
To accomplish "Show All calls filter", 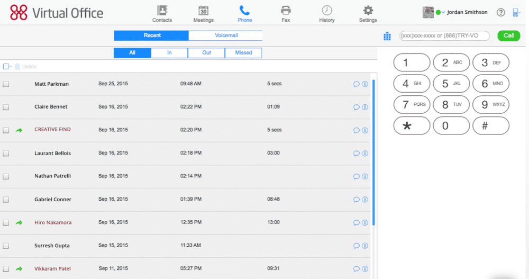I will (x=132, y=53).
